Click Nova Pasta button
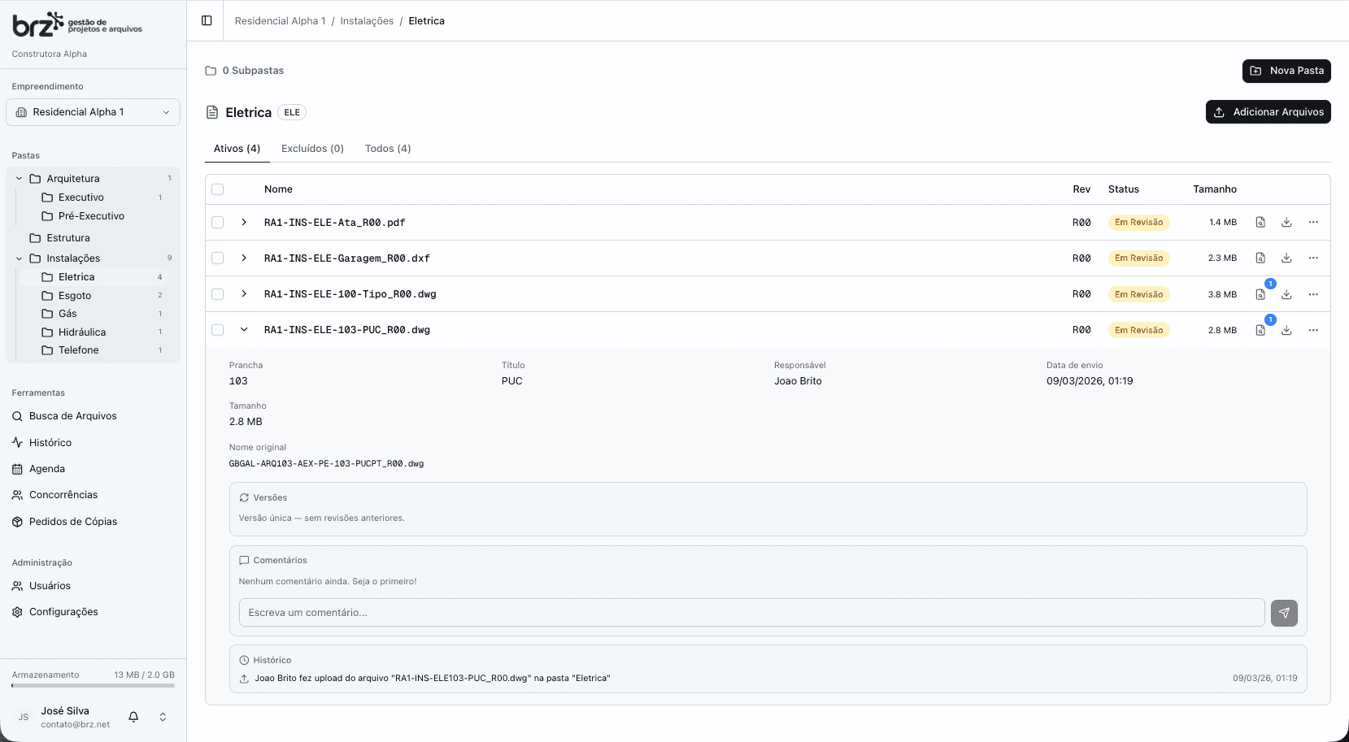The width and height of the screenshot is (1349, 742). point(1286,71)
